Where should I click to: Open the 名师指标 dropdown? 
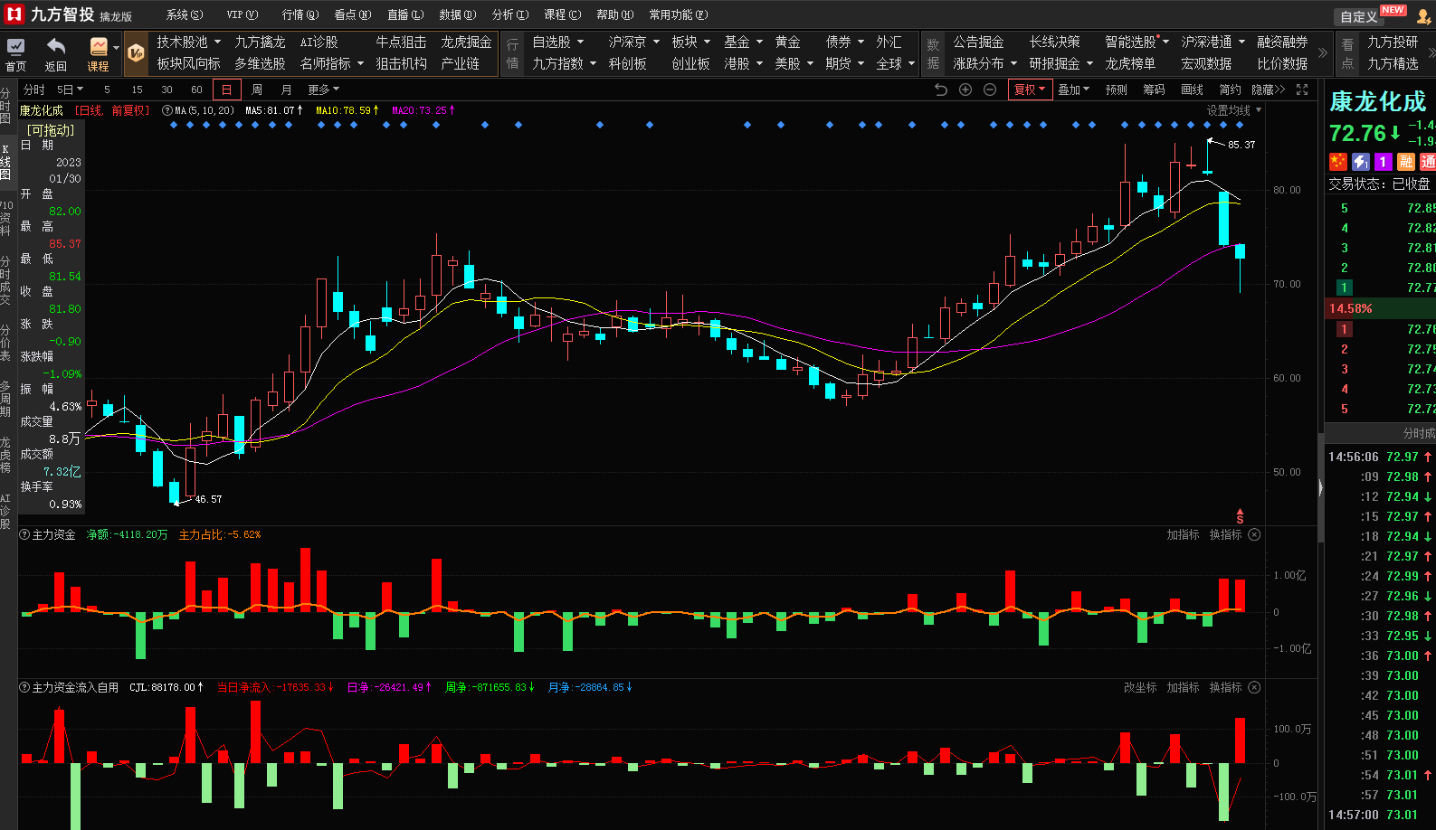pos(331,63)
